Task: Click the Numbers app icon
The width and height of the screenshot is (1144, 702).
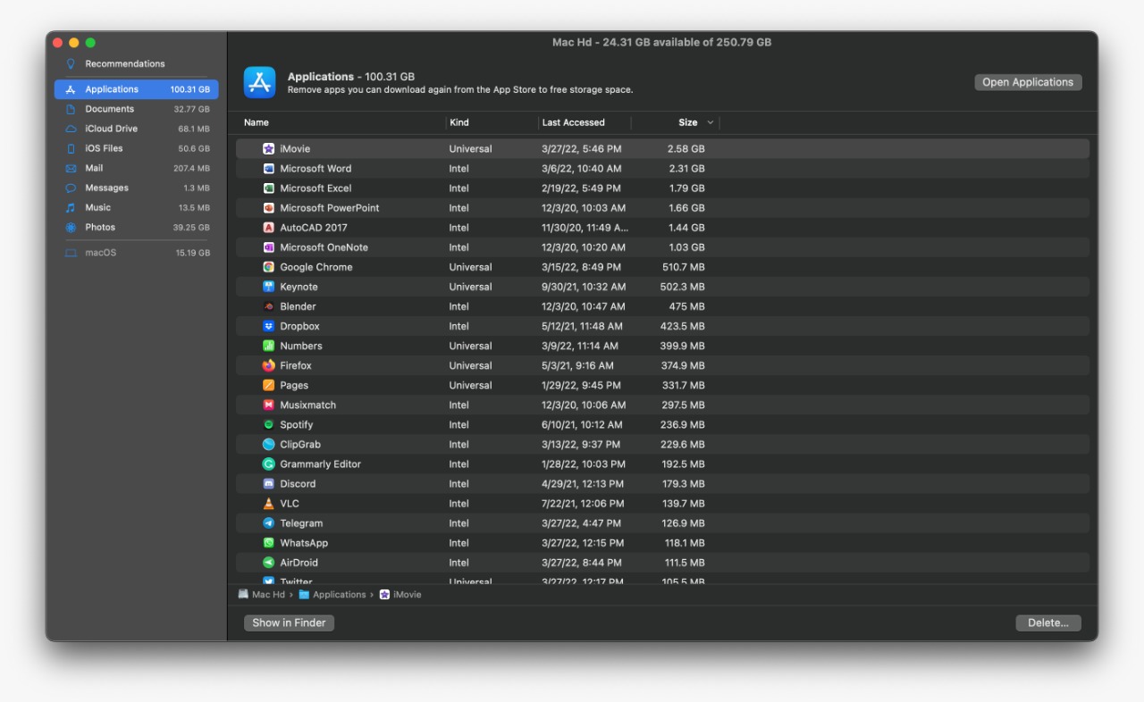Action: [268, 346]
